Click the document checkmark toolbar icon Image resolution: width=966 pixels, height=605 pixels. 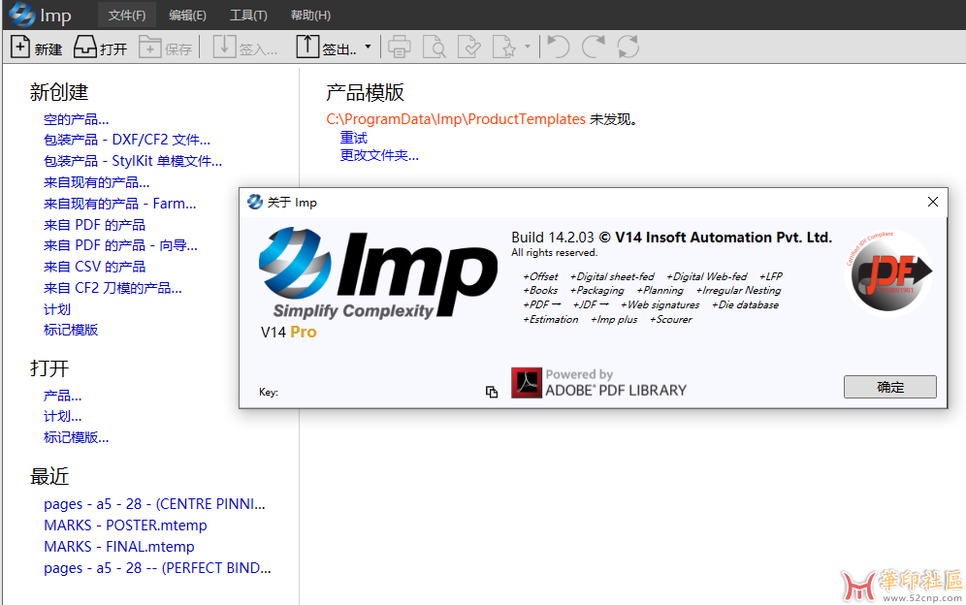pyautogui.click(x=469, y=47)
